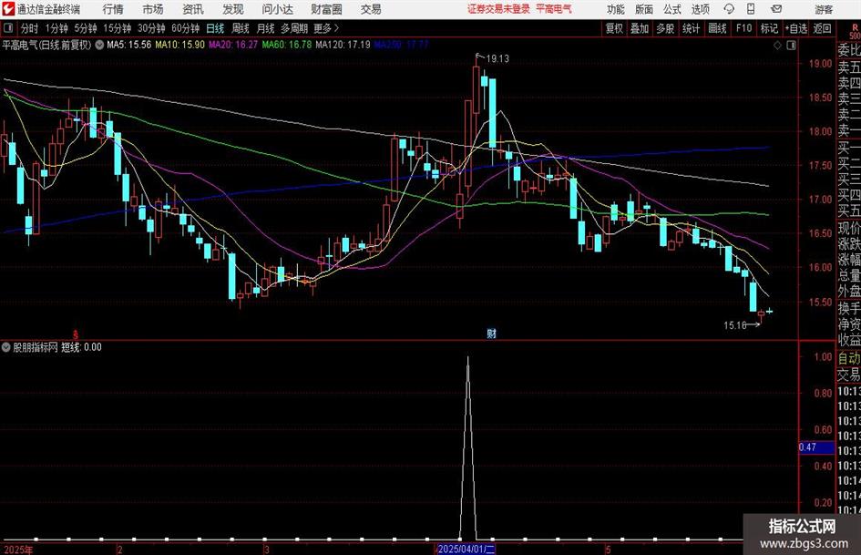Select the 周线 weekly chart tab

(241, 28)
